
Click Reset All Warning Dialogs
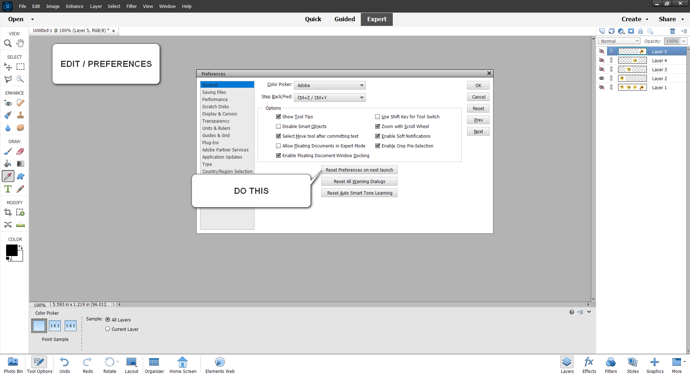[x=359, y=181]
